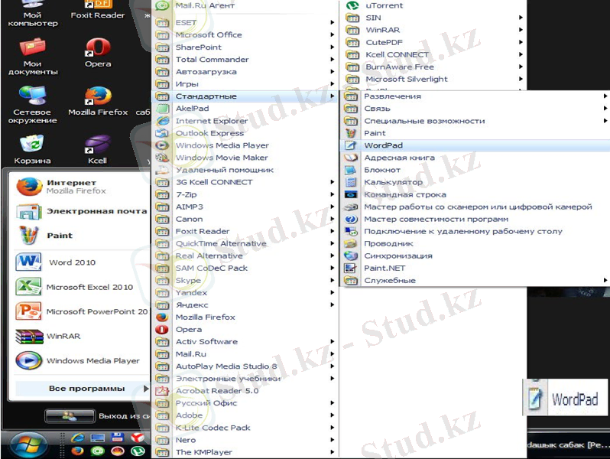
Task: Select Калькулятор from the accessories menu
Action: [393, 182]
